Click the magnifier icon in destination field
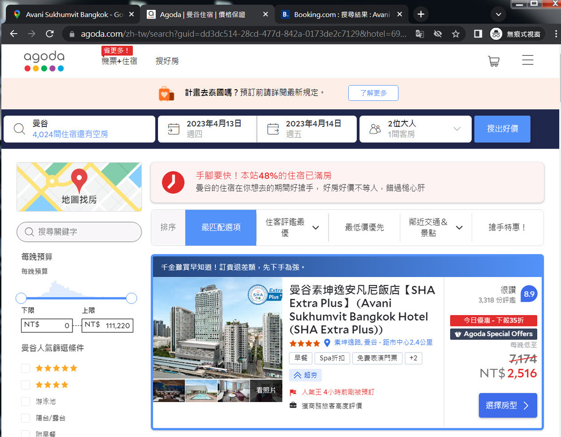The width and height of the screenshot is (561, 437). pyautogui.click(x=20, y=129)
